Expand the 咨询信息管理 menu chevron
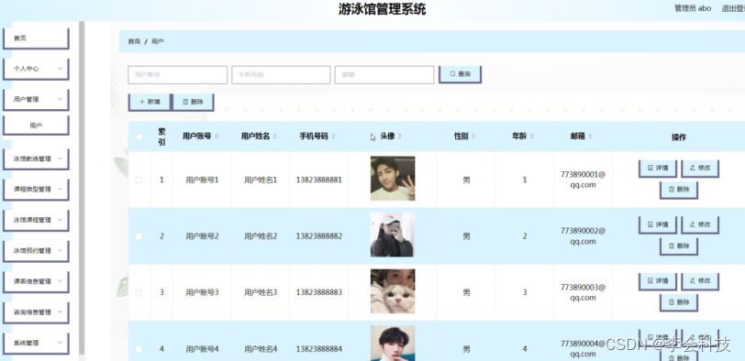The height and width of the screenshot is (361, 745). pos(60,312)
